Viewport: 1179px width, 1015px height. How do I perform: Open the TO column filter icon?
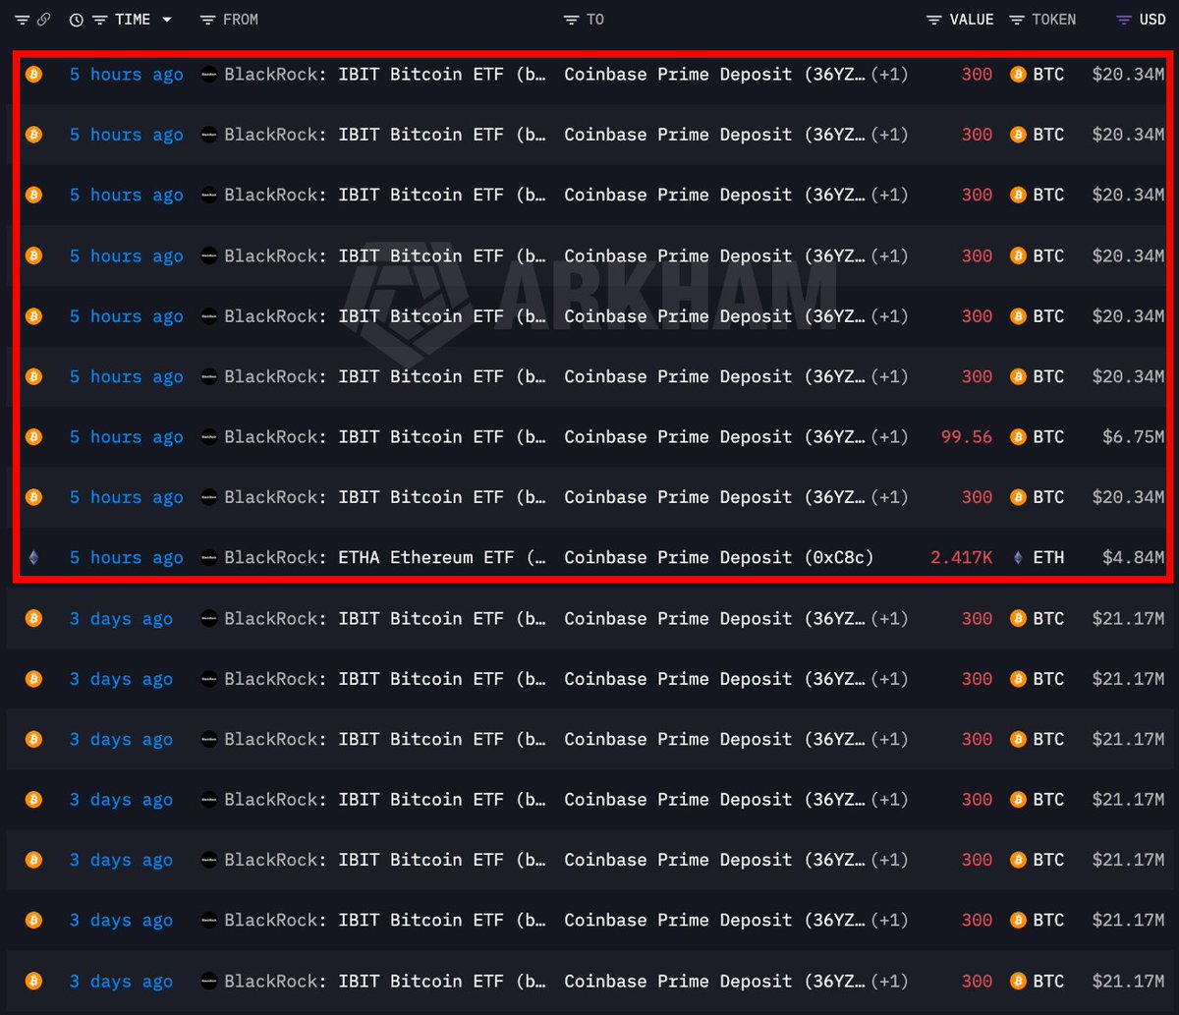pyautogui.click(x=572, y=20)
